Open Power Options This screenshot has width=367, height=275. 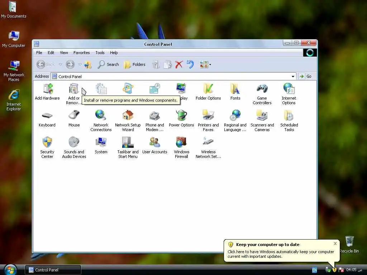(181, 119)
